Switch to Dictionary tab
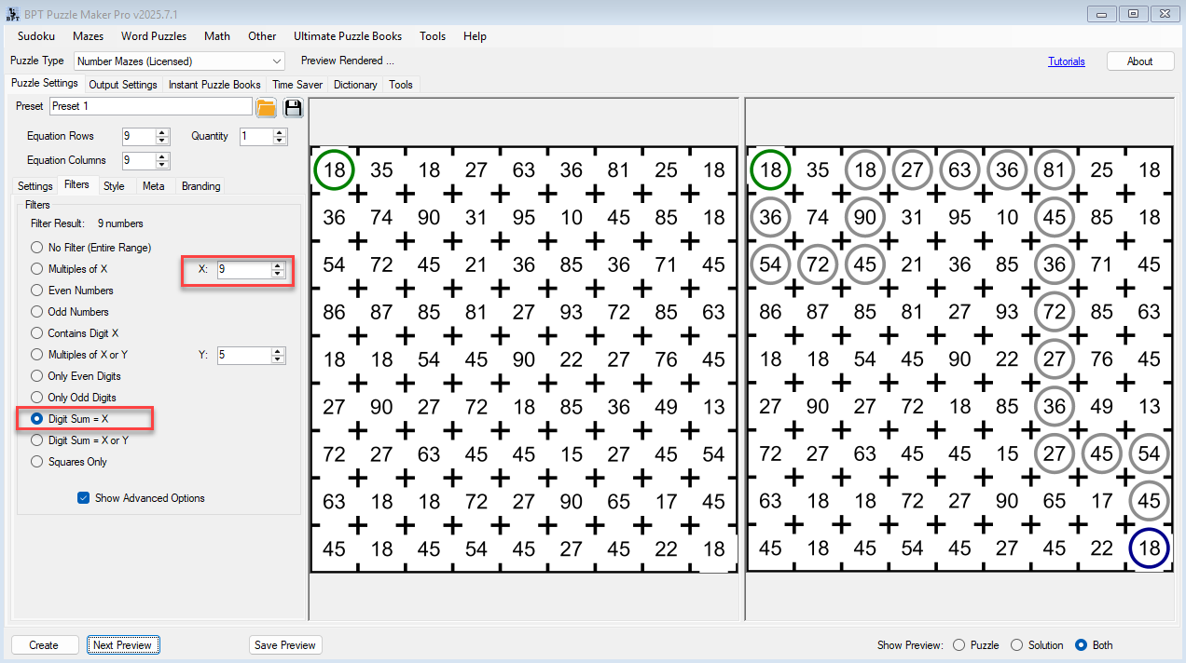This screenshot has height=663, width=1186. coord(355,85)
